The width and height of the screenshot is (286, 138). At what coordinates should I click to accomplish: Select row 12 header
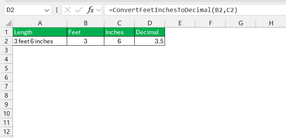tap(6, 132)
